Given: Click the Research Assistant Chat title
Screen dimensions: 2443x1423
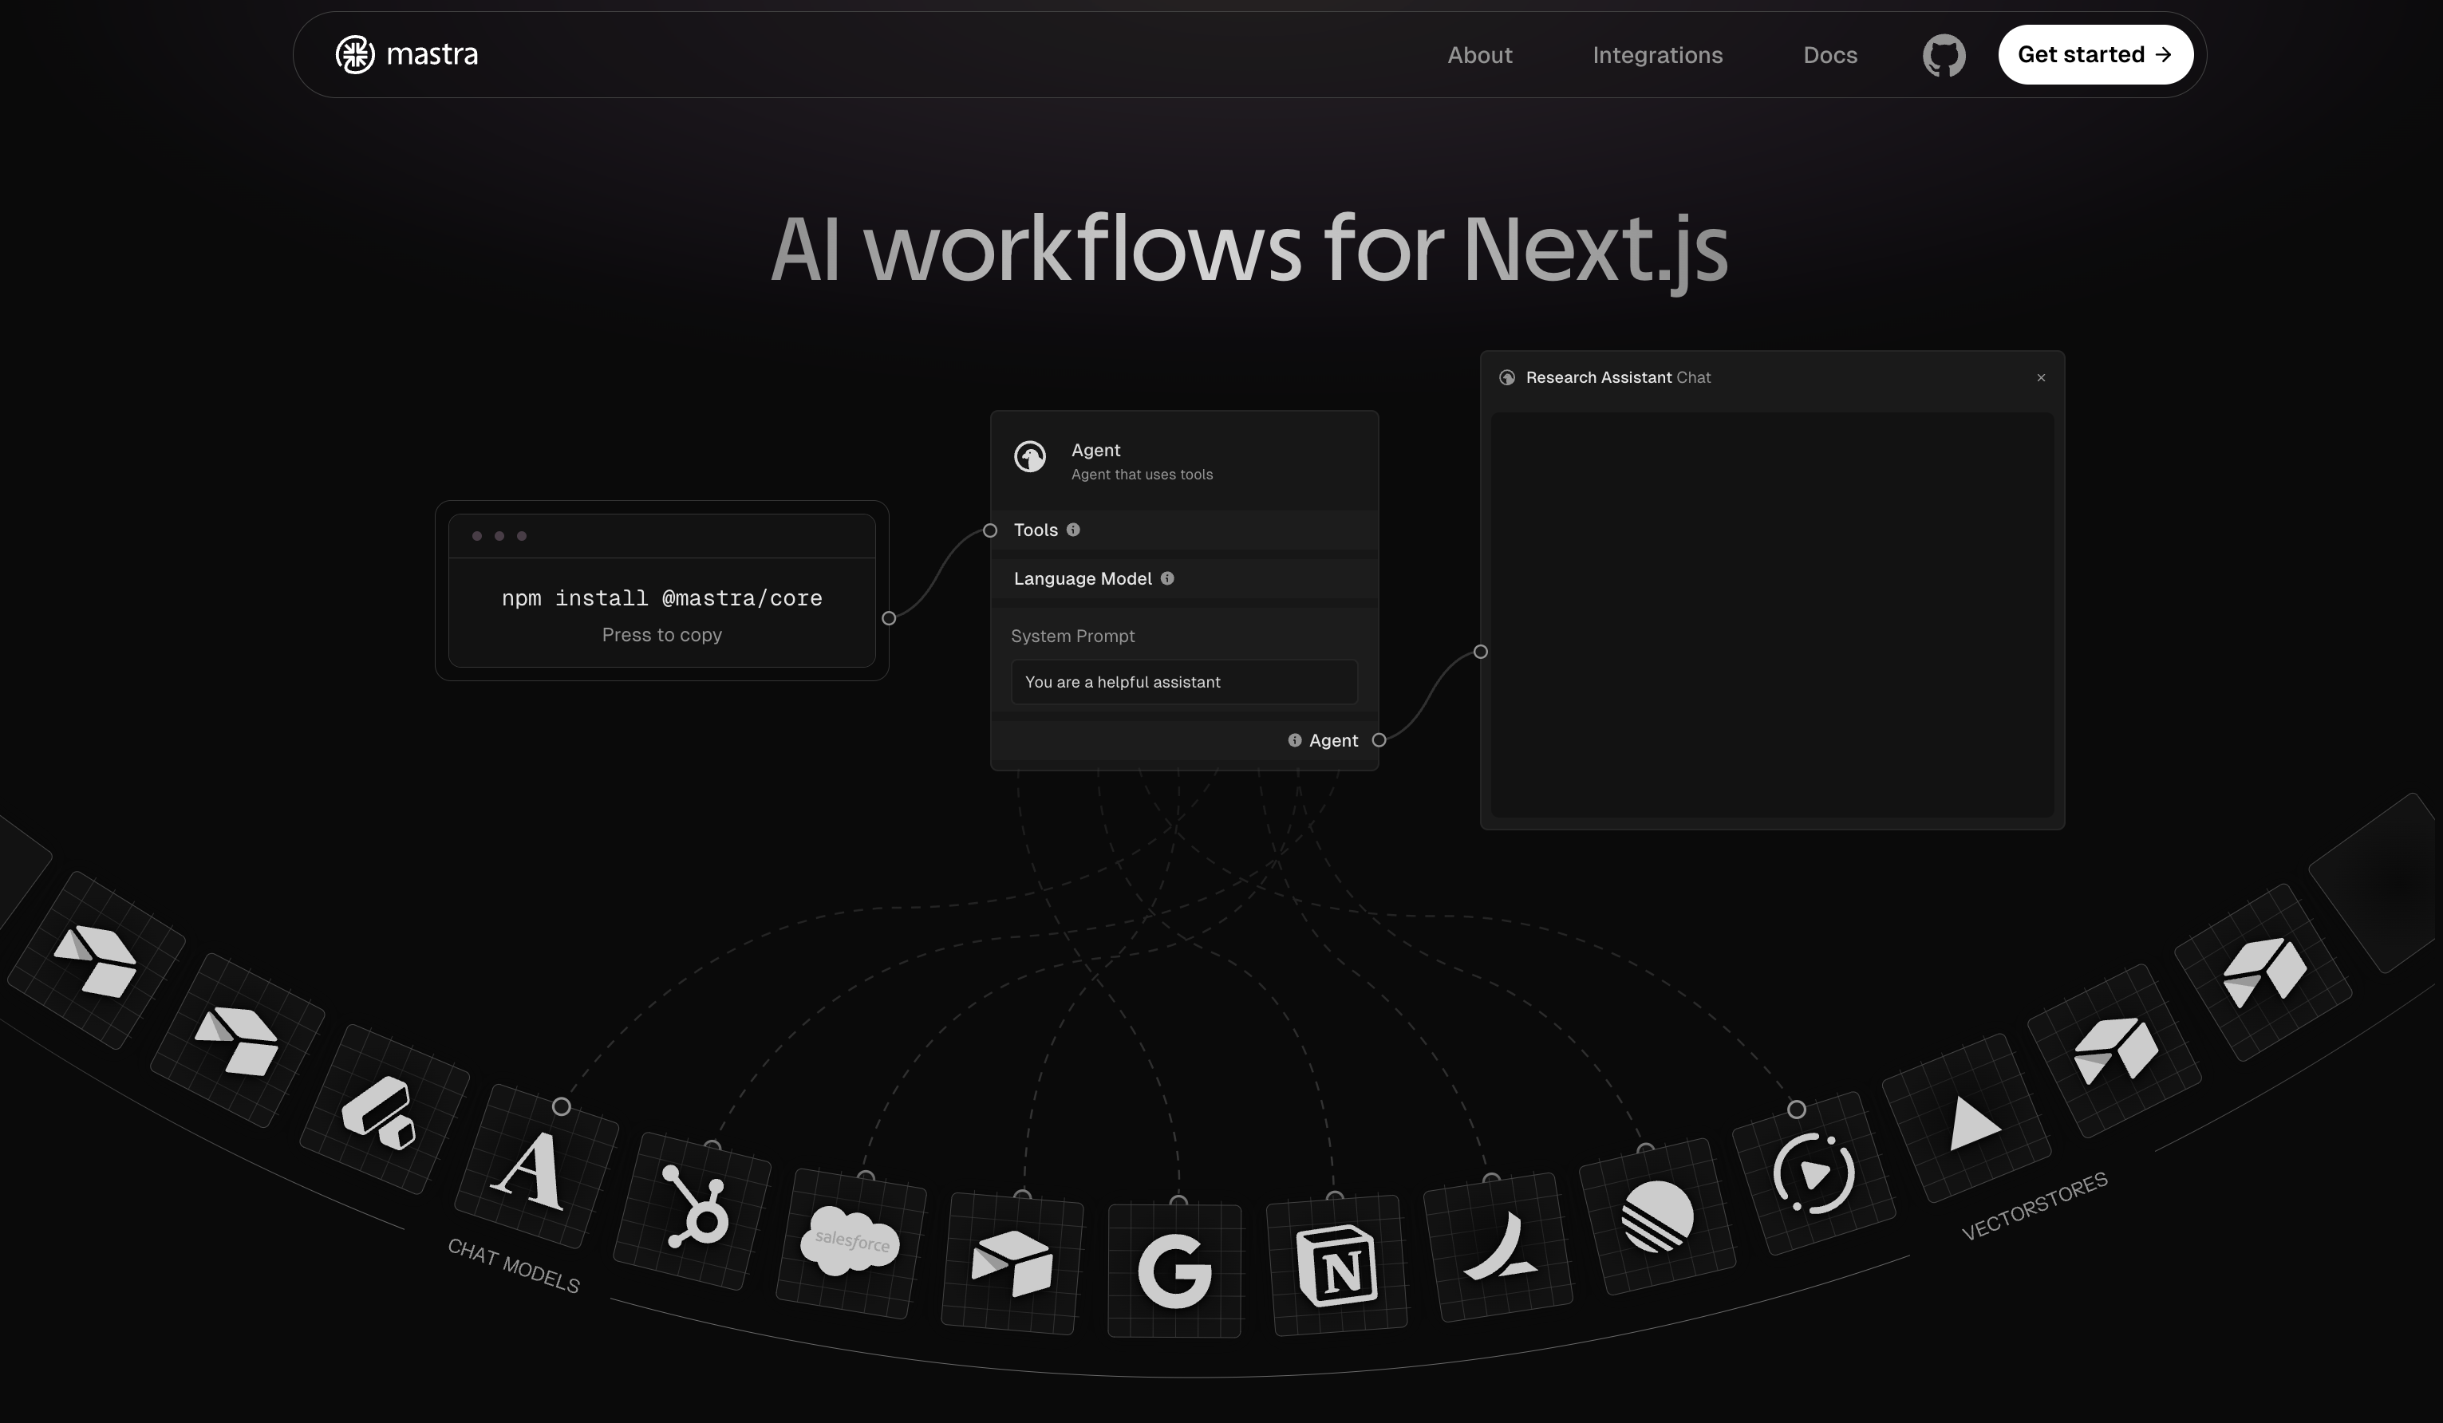Looking at the screenshot, I should [x=1617, y=378].
